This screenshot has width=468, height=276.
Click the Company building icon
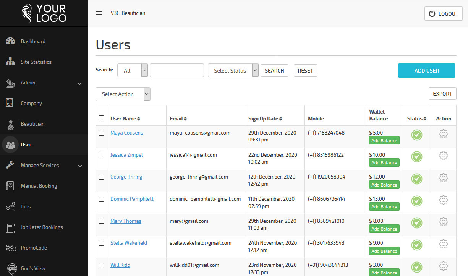coord(10,103)
